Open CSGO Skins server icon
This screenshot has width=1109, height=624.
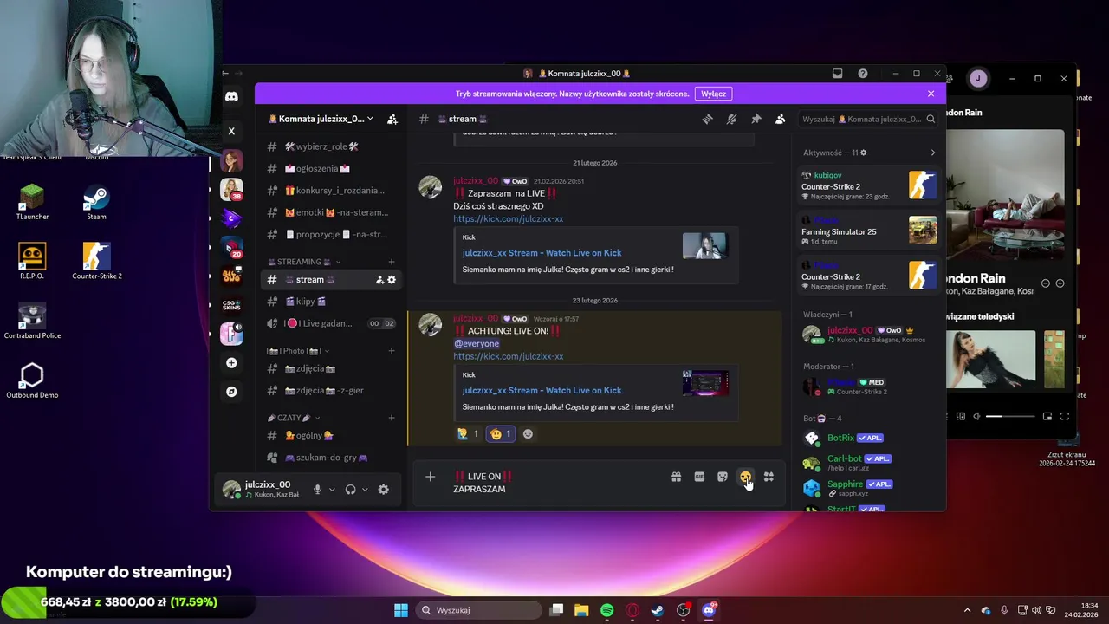(x=231, y=305)
